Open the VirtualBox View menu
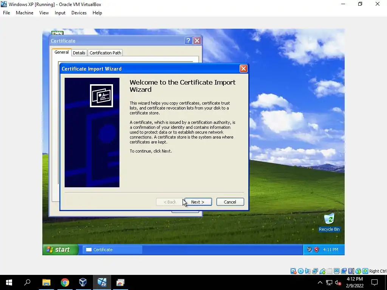387x290 pixels. click(44, 13)
